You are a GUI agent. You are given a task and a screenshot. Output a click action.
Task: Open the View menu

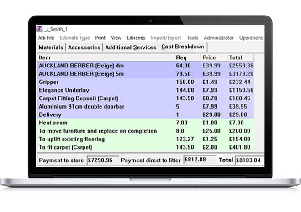pos(116,38)
